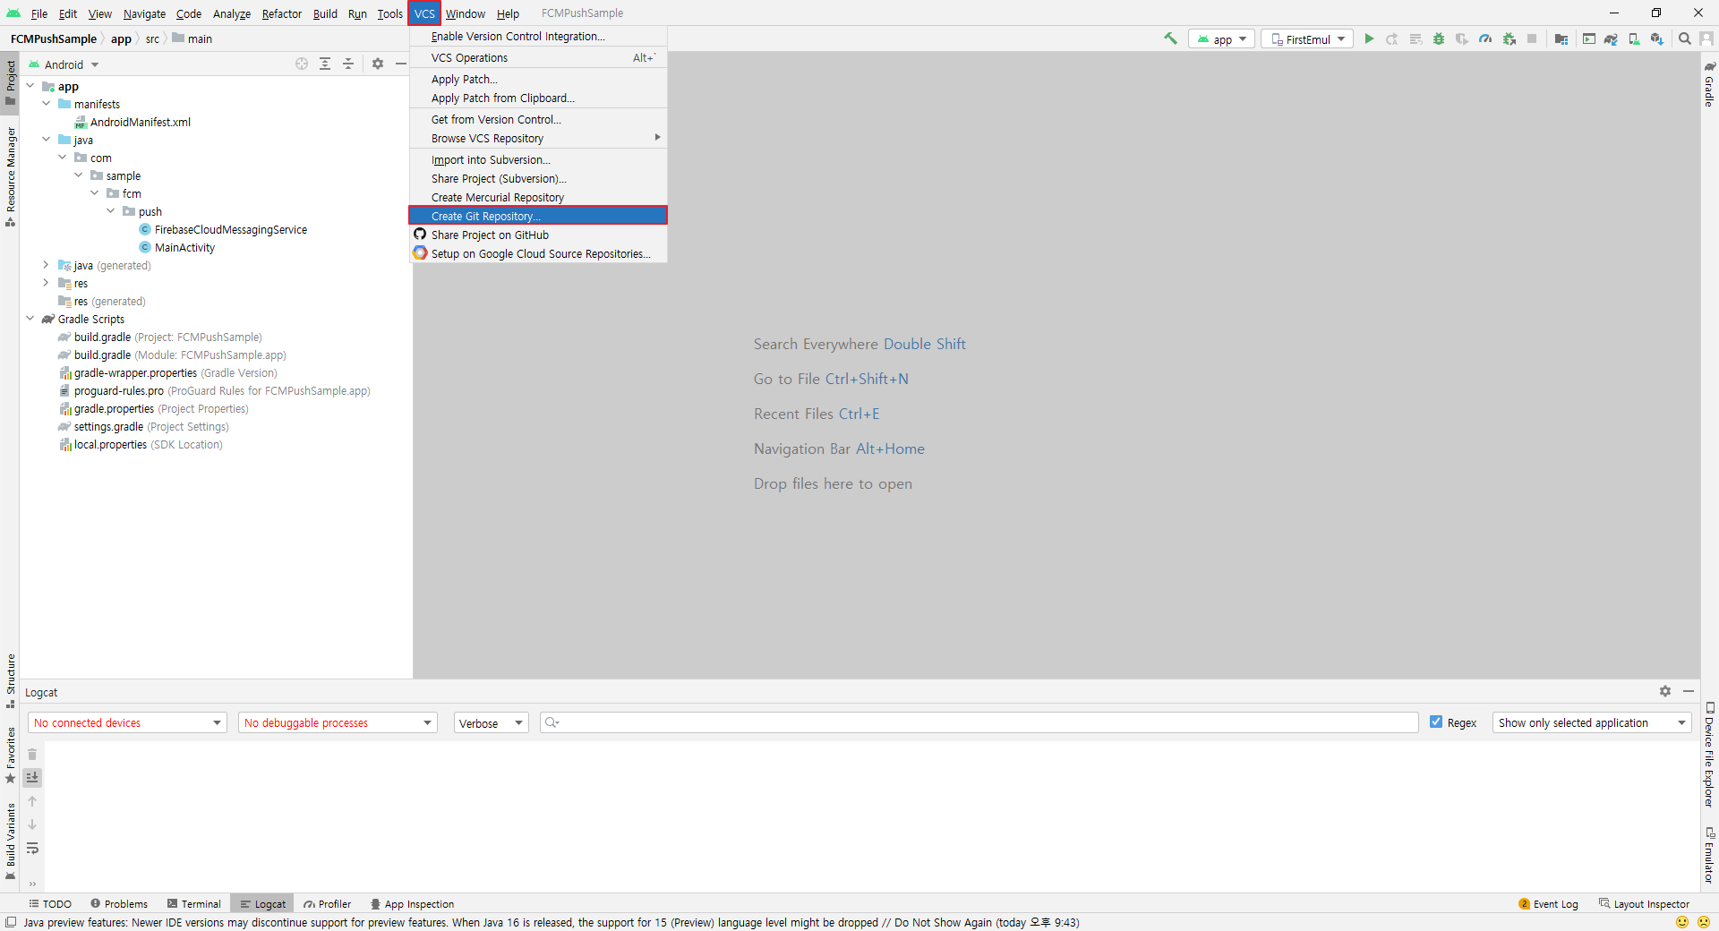
Task: Select Get from Version Control
Action: (x=538, y=119)
